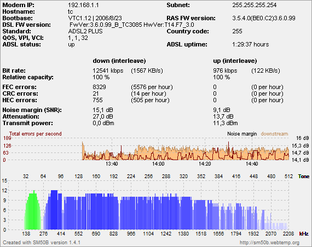Click the QOS, VPI, VCI value 1, 1, 32

pos(78,38)
